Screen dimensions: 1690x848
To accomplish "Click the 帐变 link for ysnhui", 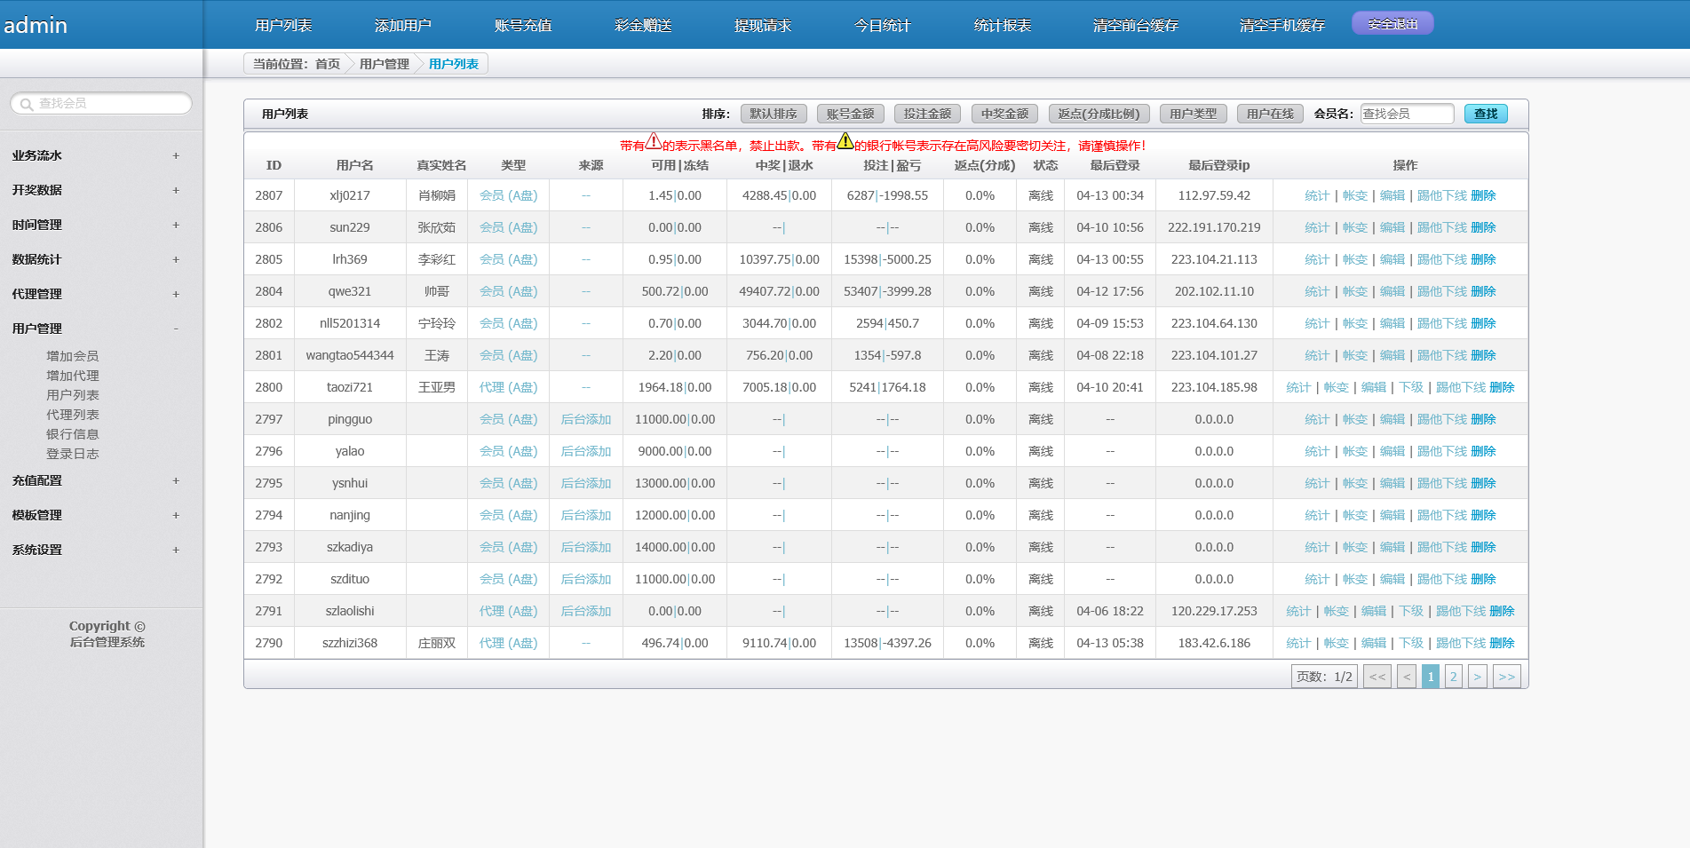I will tap(1355, 483).
